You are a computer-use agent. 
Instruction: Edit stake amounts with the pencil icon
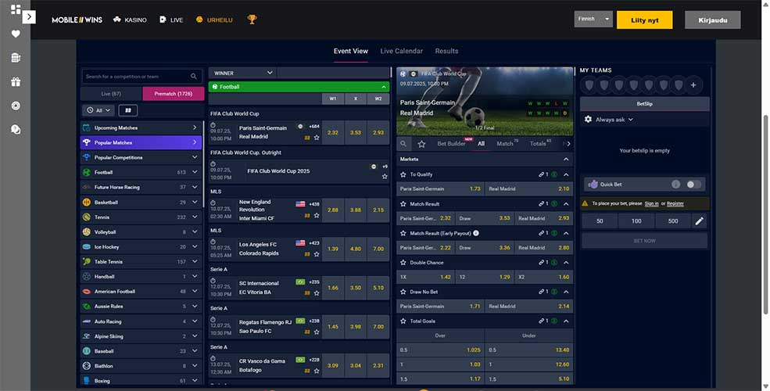click(700, 221)
